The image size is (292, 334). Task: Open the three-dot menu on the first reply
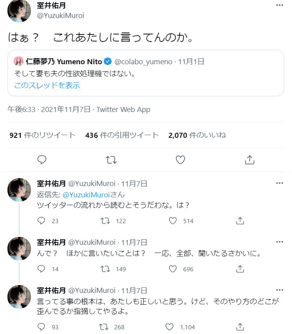coord(279,183)
